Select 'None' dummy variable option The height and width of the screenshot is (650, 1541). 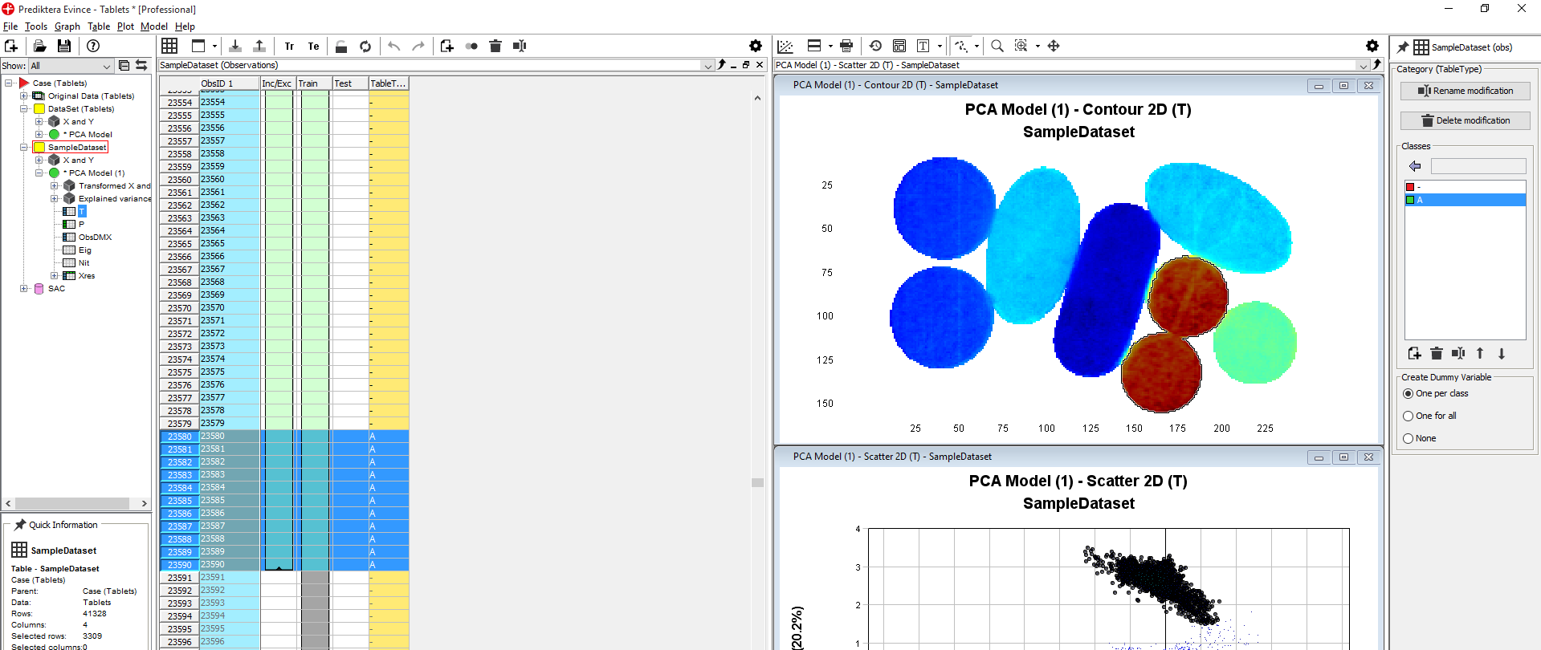tap(1409, 439)
